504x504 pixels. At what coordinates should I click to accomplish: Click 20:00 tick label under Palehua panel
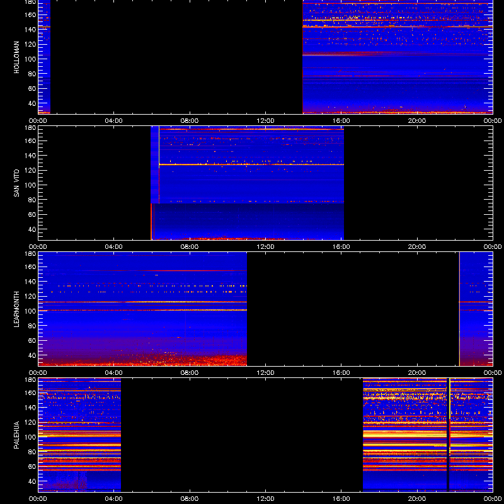pos(417,499)
